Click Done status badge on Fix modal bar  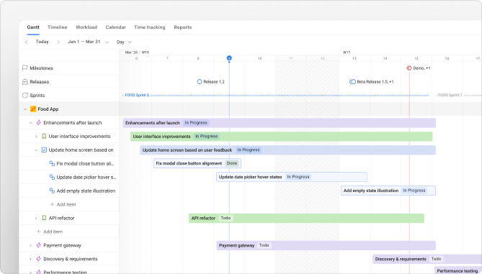232,163
